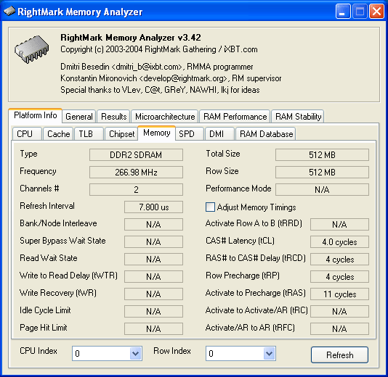
Task: Click the tRAS 11 cycles field
Action: [339, 294]
